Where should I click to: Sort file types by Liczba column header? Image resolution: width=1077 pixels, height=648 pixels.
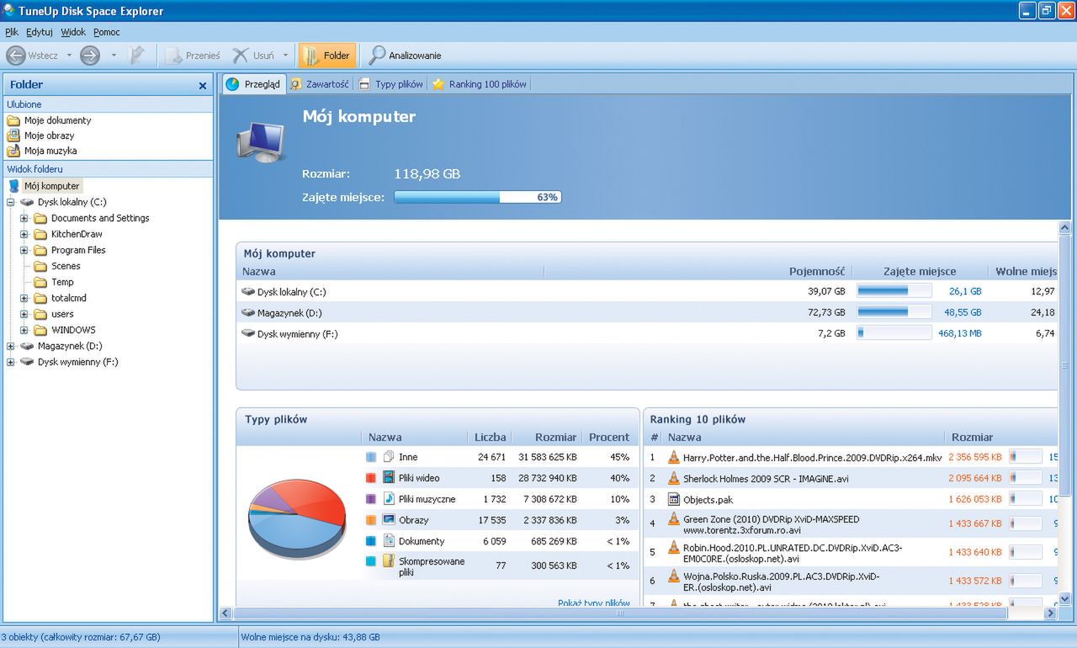[x=491, y=437]
